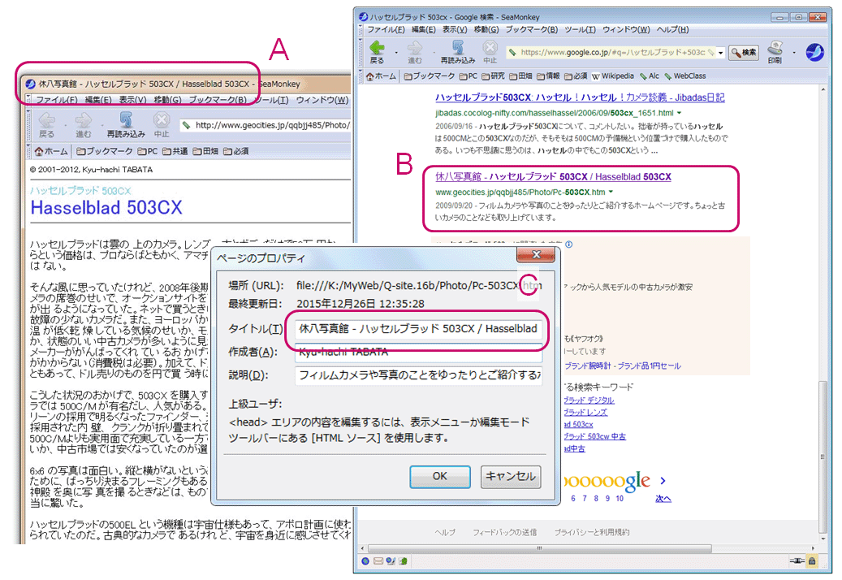
Task: Expand the PC bookmark folder in Google window
Action: click(x=468, y=76)
